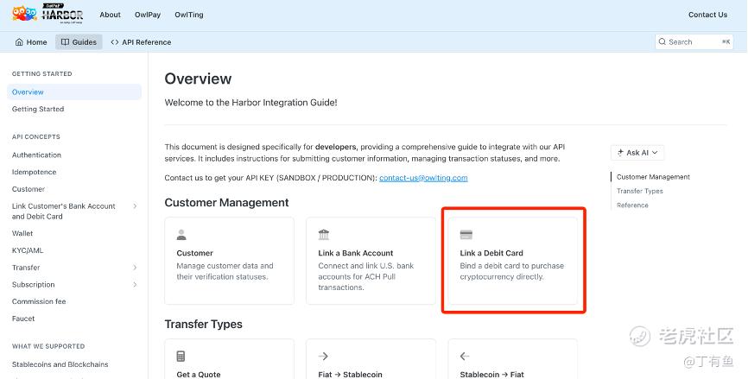Click the Fiat to Stablecoin right arrow icon
748x379 pixels.
point(323,356)
